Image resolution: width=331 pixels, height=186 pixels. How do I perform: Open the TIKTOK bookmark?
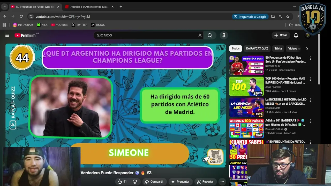(98, 25)
